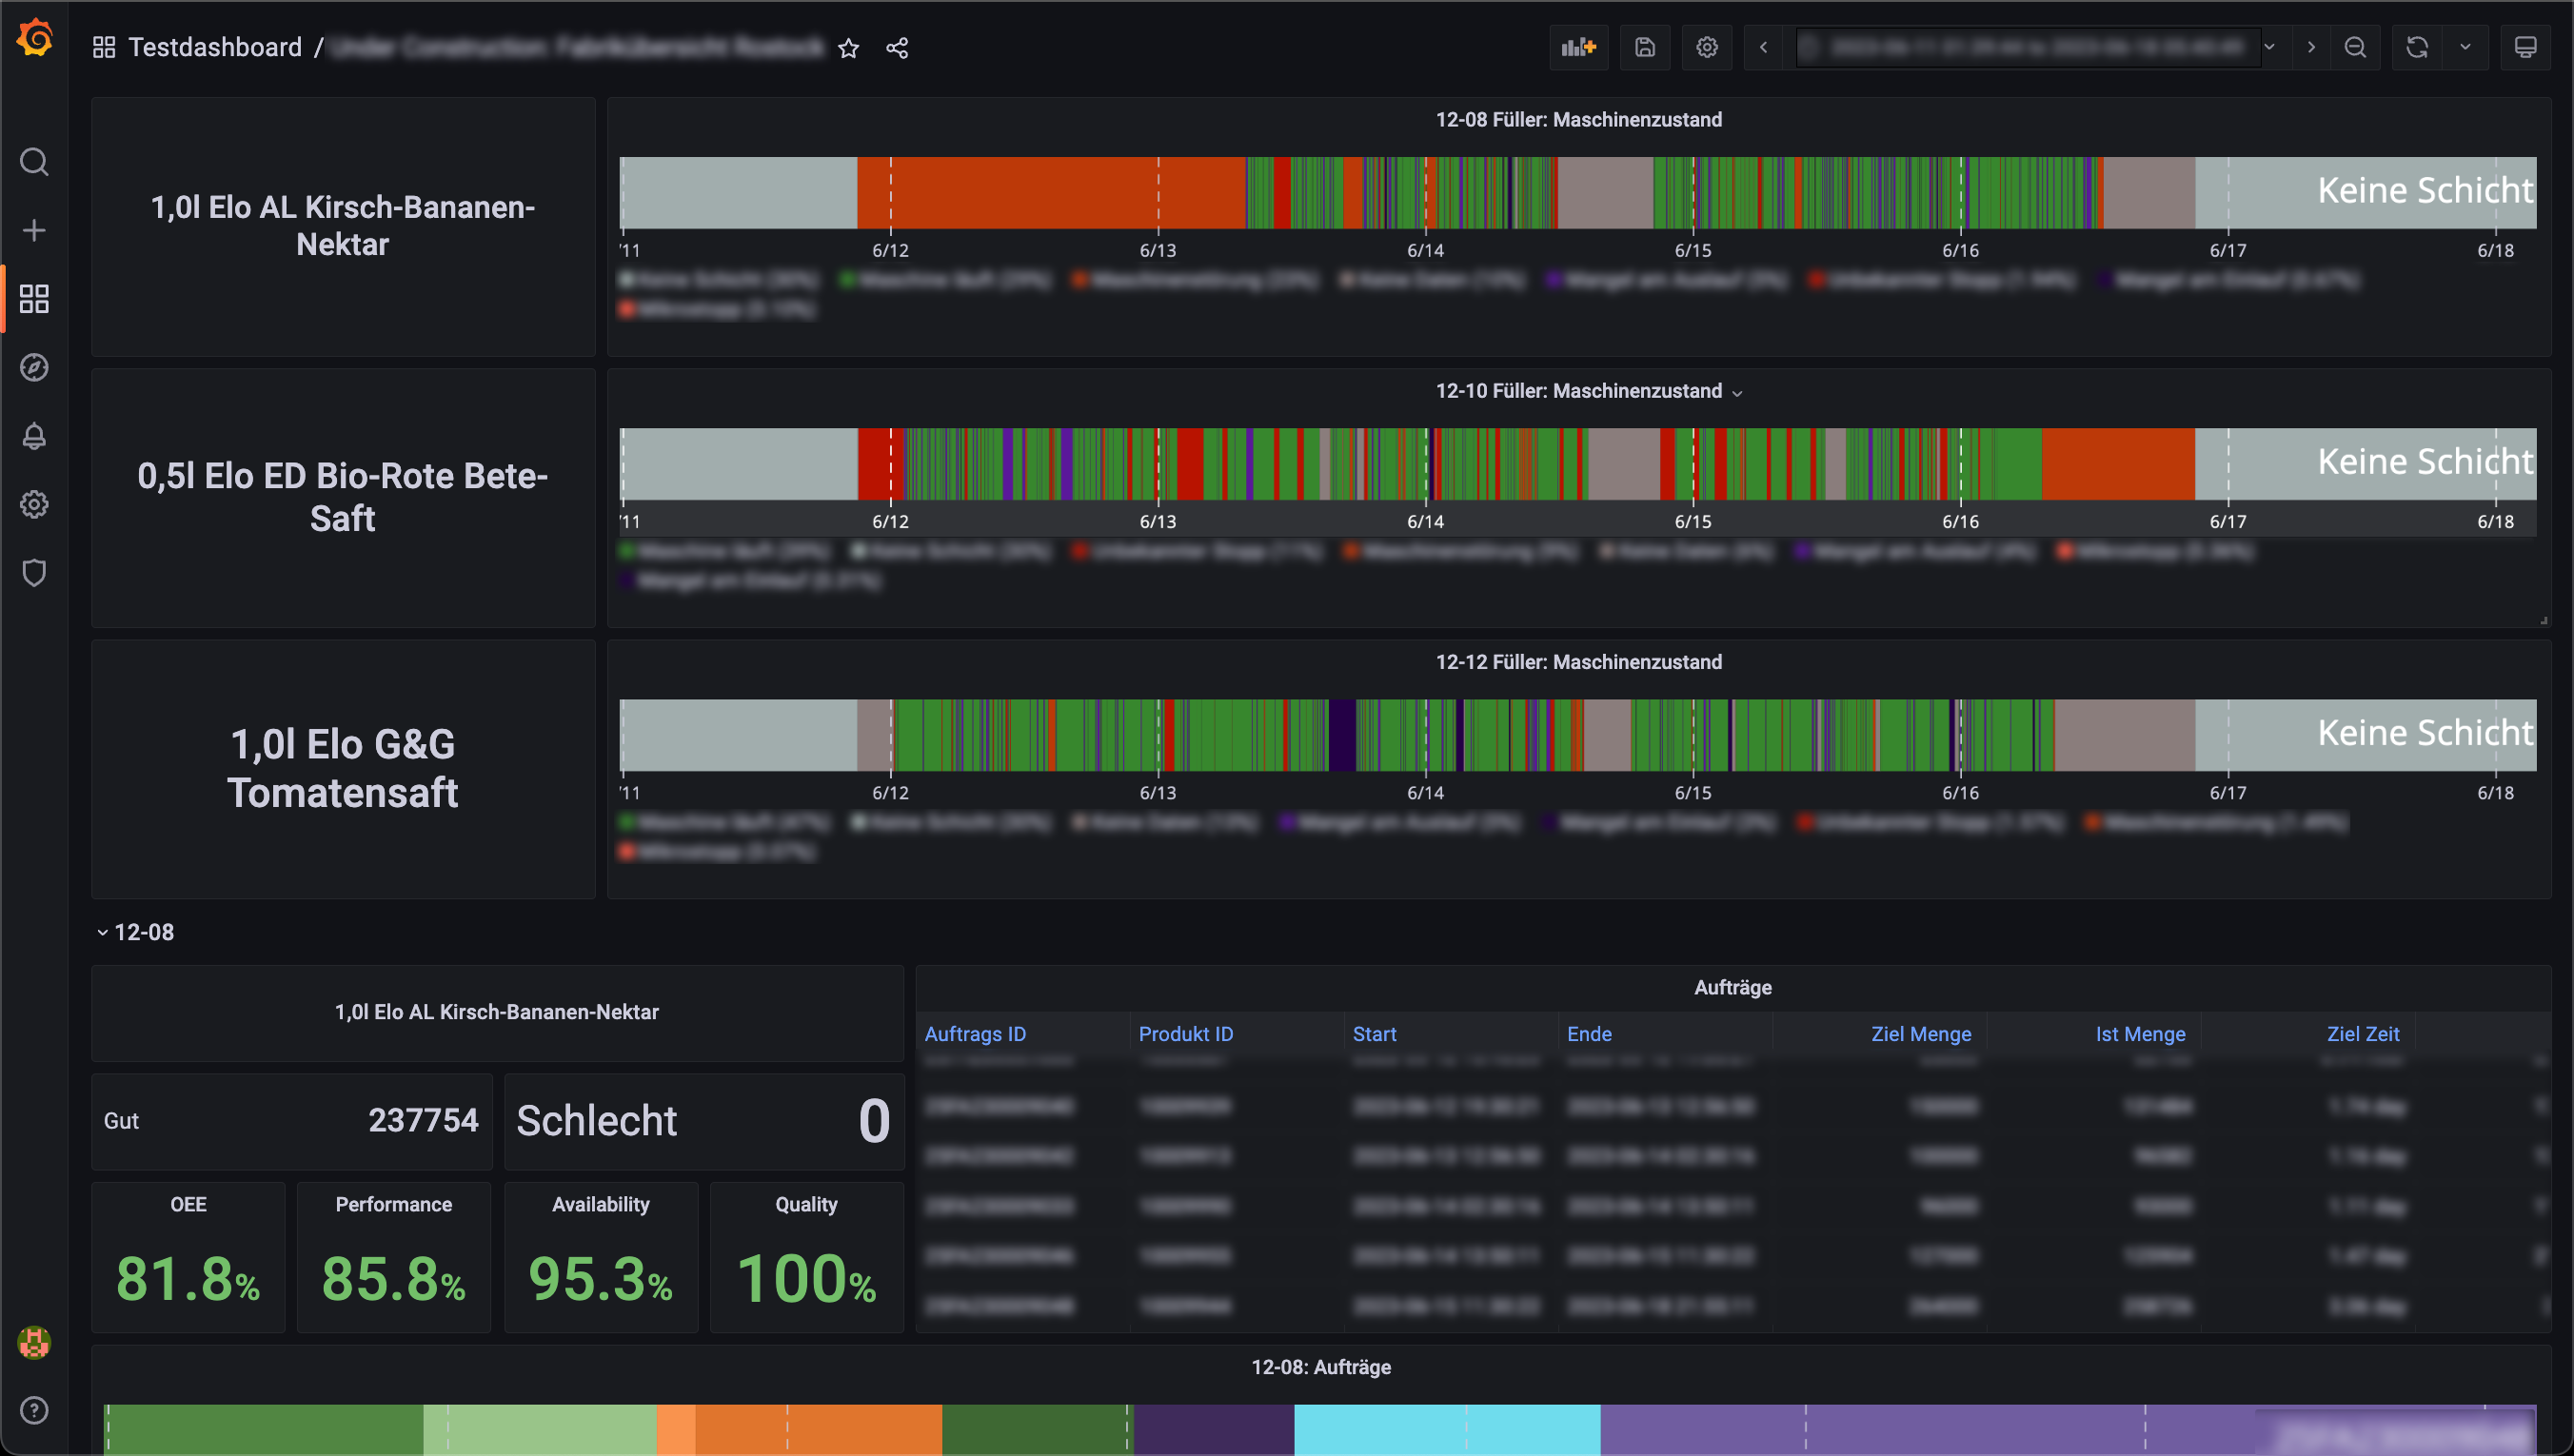Sort table by Auftrags ID column

pyautogui.click(x=975, y=1034)
